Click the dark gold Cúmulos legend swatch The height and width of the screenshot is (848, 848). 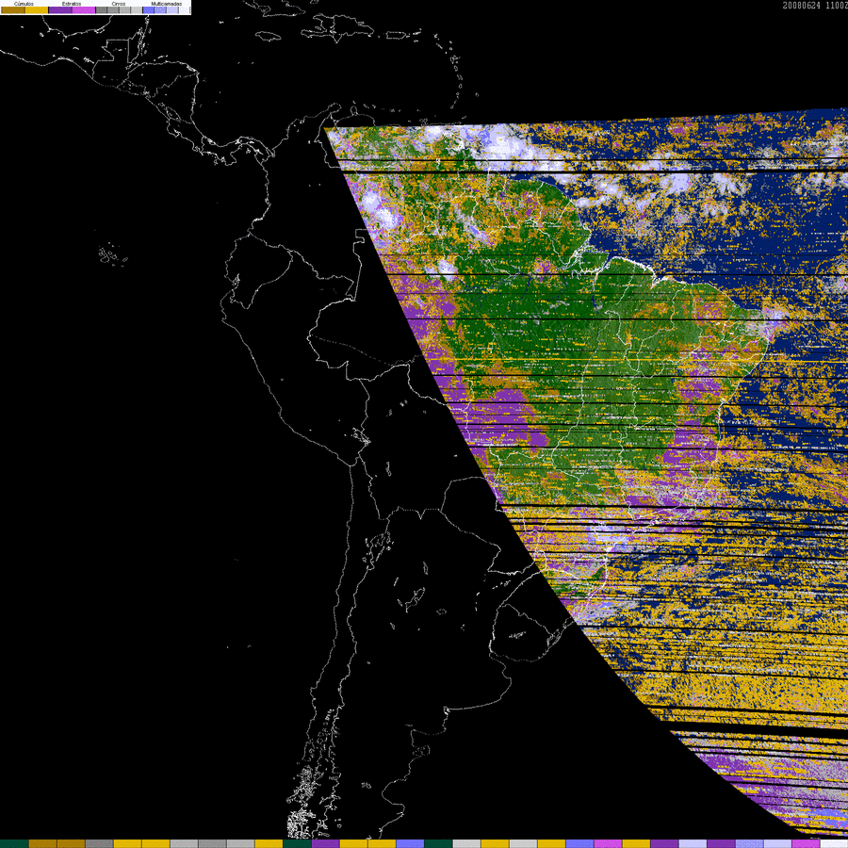pos(13,9)
